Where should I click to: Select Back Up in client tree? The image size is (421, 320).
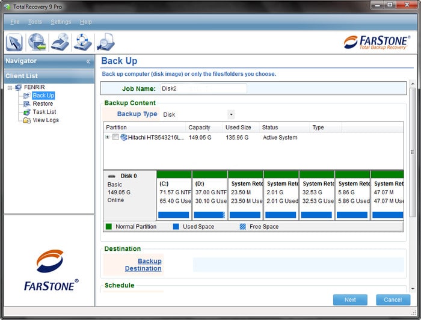pos(43,96)
